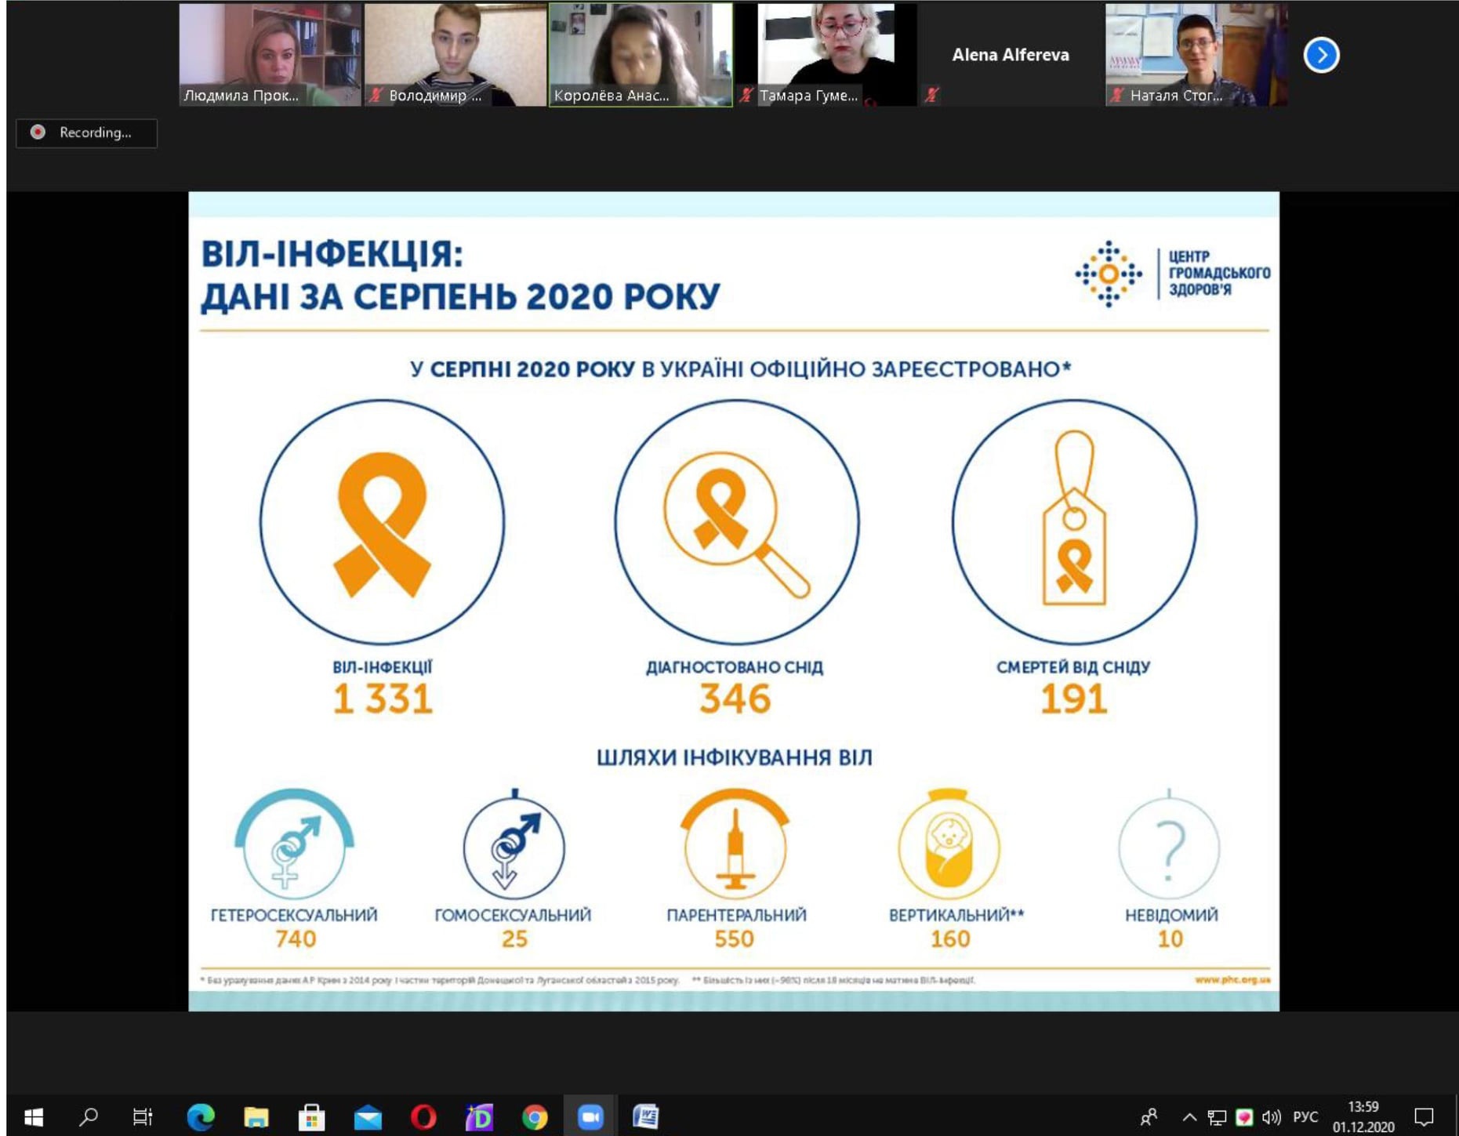Expand the hidden system tray icons chevron
This screenshot has height=1136, width=1459.
(x=1189, y=1117)
